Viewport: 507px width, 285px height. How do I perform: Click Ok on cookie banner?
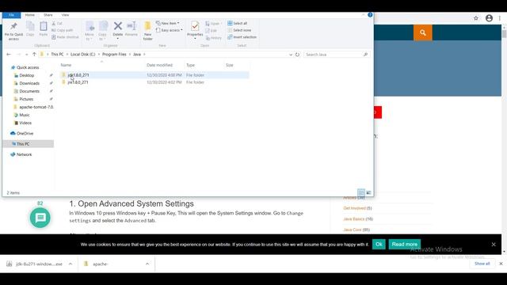[x=379, y=245]
